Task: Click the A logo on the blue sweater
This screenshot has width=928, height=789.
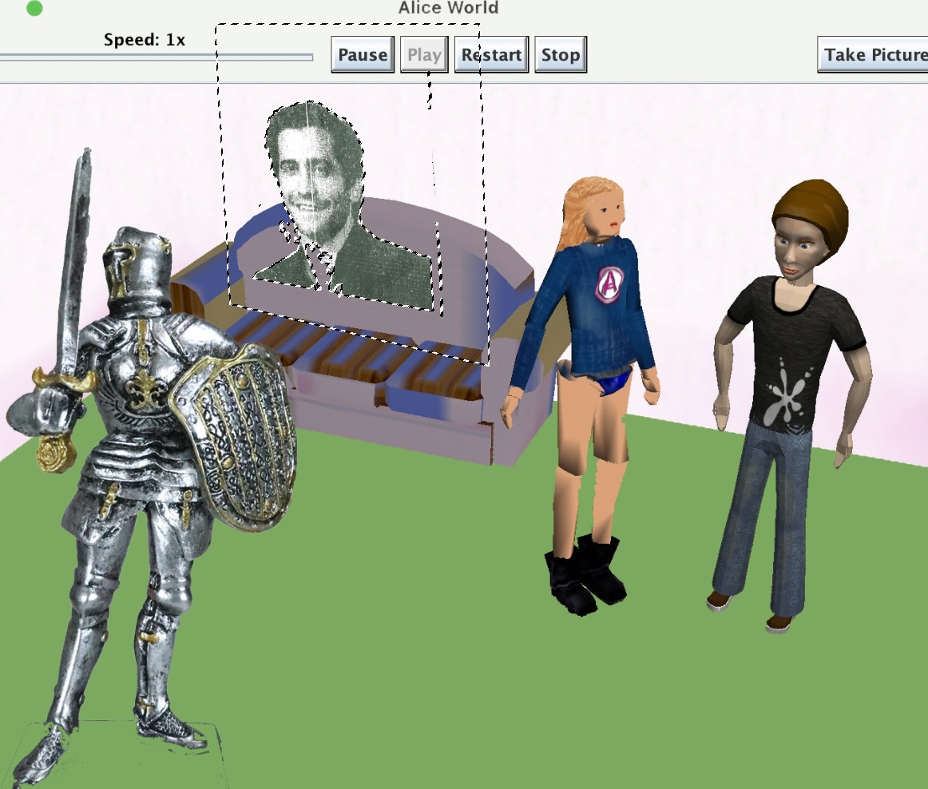Action: coord(611,283)
